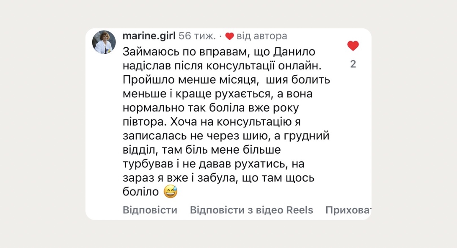Click the word "боліло" beside the emoji
Viewport: 457px width, 248px height.
[x=140, y=192]
